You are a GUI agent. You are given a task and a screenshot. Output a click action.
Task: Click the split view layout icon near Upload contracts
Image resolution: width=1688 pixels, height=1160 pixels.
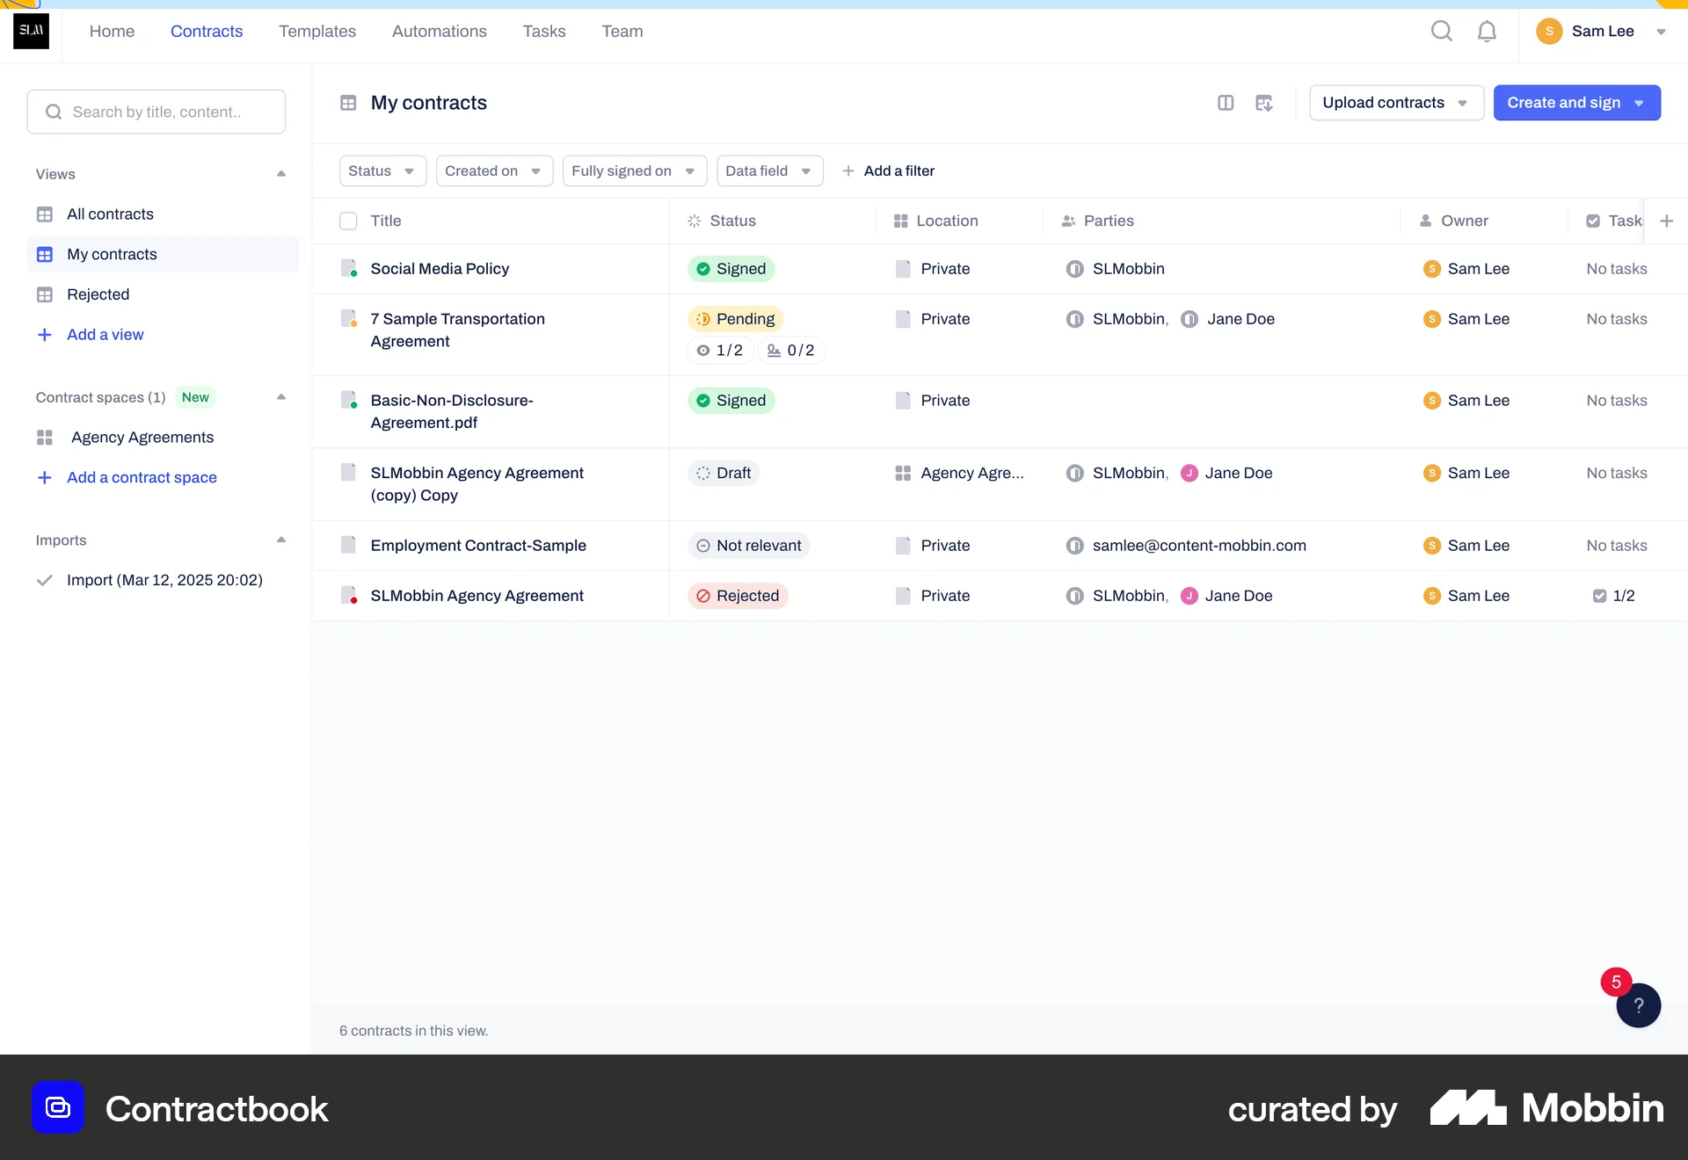click(x=1227, y=103)
